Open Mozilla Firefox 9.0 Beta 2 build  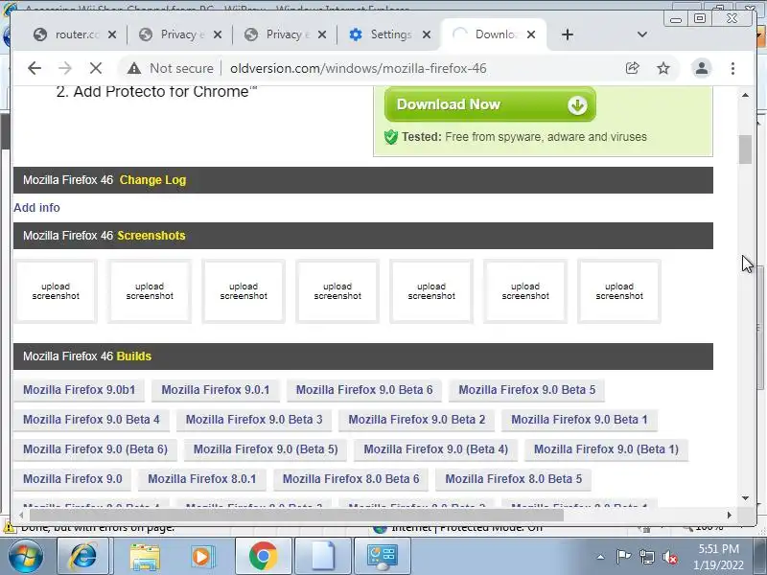(417, 420)
